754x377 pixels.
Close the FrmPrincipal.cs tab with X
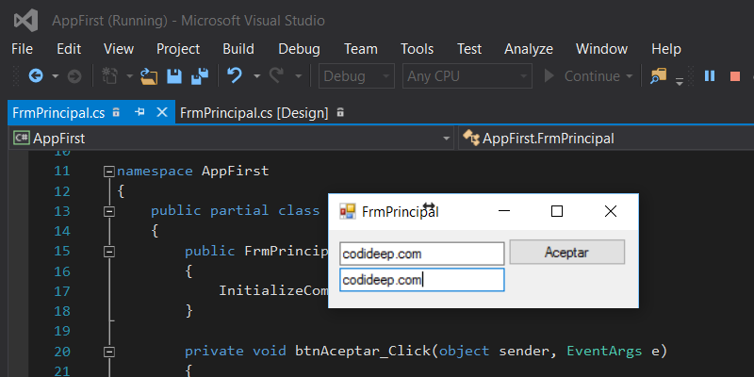(161, 112)
